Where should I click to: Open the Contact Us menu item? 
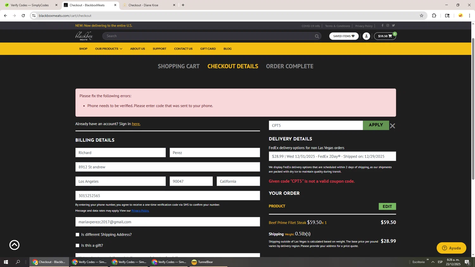tap(183, 49)
